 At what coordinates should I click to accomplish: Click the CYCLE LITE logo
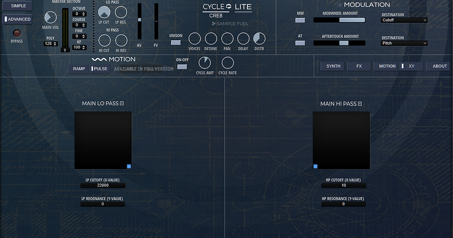click(x=227, y=7)
